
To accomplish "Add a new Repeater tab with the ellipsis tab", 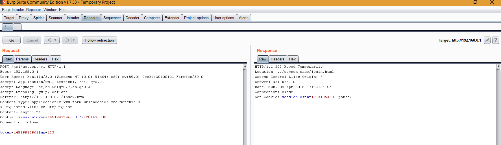I will [17, 27].
